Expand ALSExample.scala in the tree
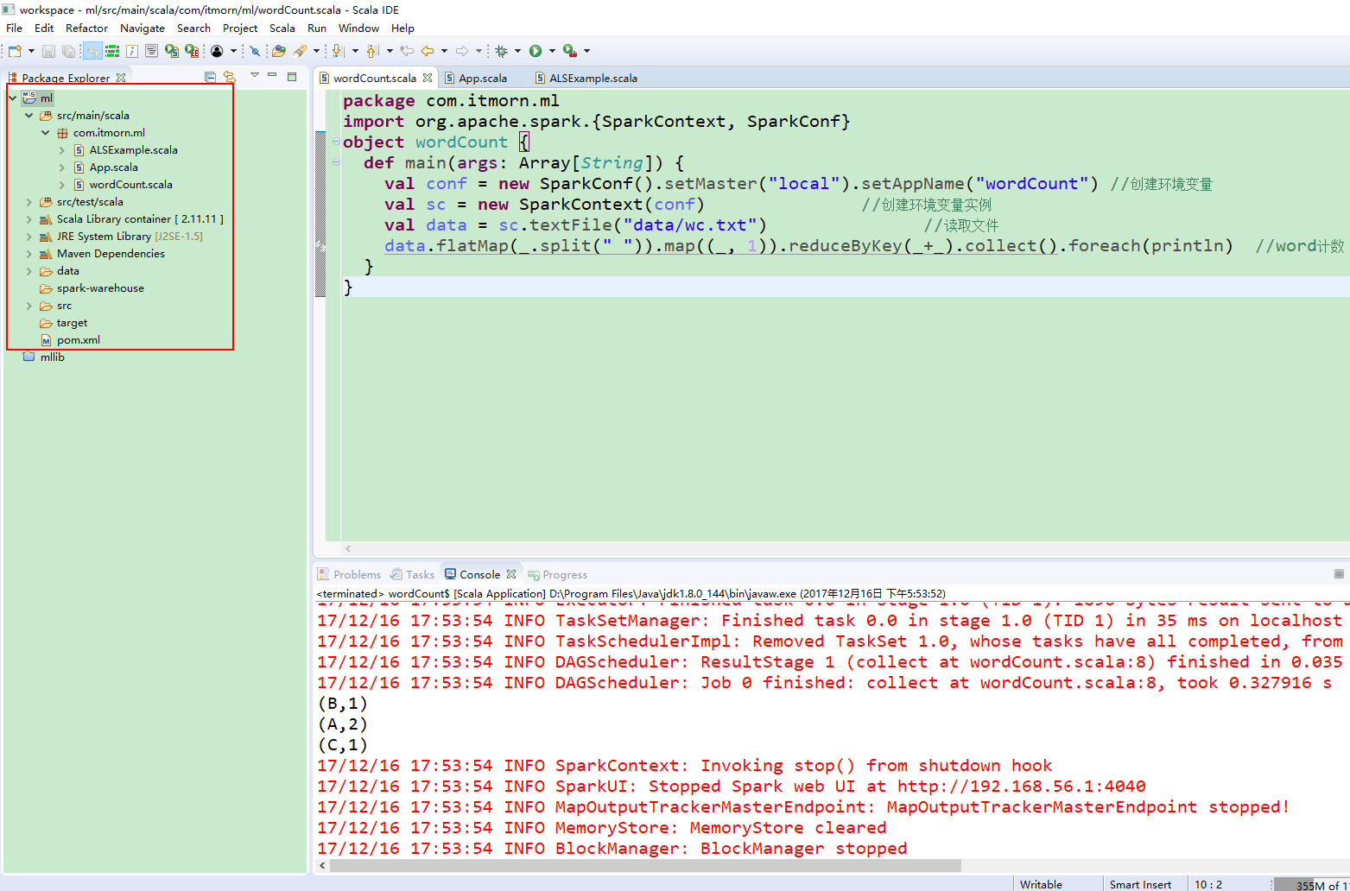Screen dimensions: 1350x891 [x=62, y=150]
